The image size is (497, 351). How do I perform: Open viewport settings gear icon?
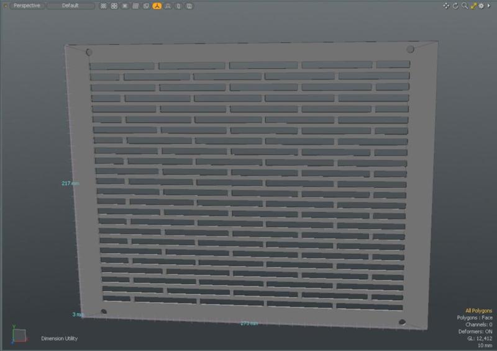[x=481, y=6]
